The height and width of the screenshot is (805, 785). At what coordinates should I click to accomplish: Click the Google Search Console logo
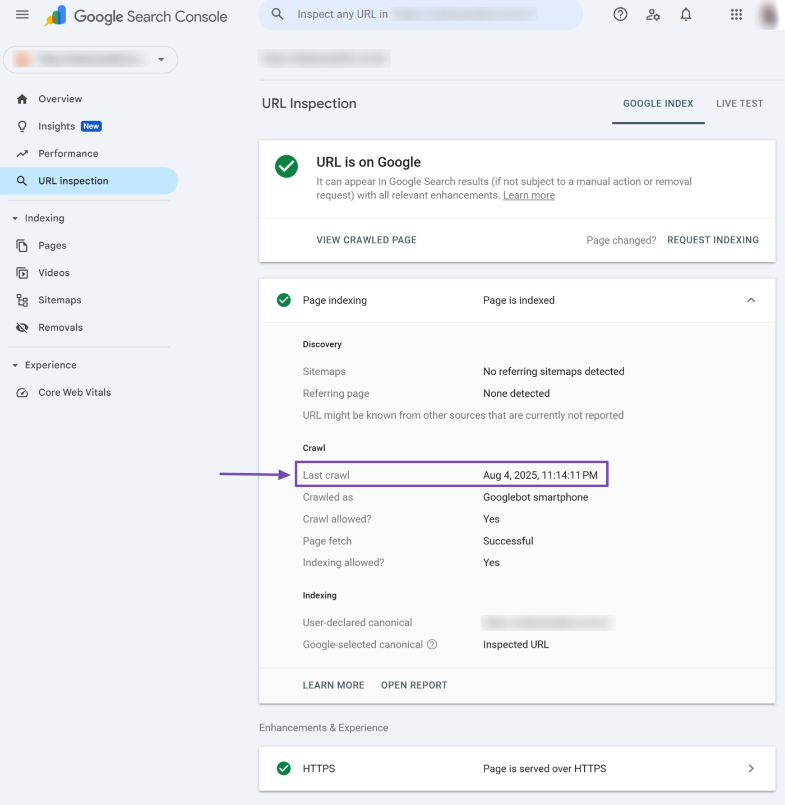(x=136, y=16)
